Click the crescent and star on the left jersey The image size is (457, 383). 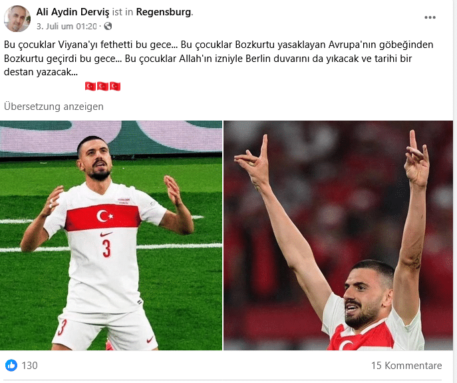(104, 216)
